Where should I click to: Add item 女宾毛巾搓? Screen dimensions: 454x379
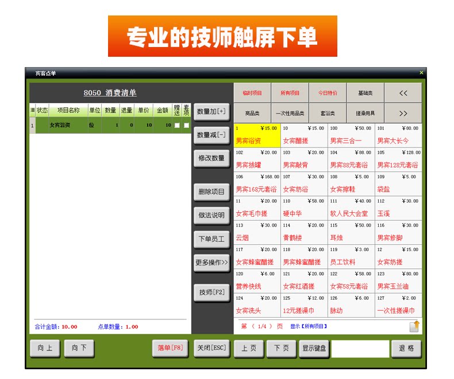tap(257, 208)
